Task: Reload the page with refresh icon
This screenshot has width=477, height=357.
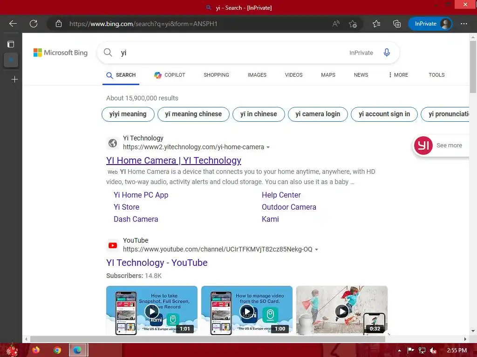Action: 34,24
